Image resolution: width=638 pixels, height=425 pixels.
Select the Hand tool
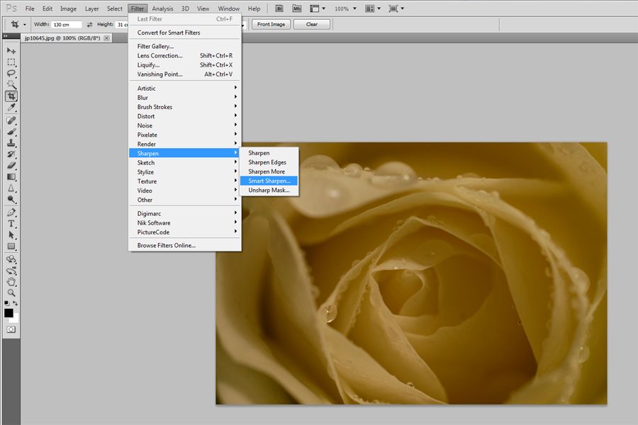11,282
